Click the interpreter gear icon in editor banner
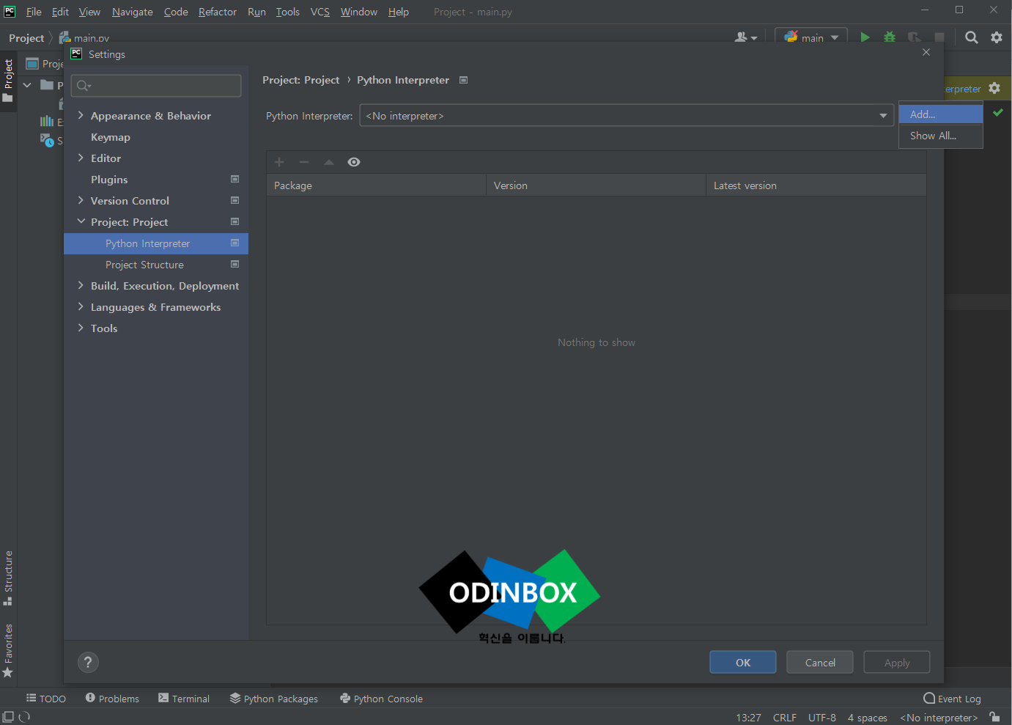 [x=994, y=88]
